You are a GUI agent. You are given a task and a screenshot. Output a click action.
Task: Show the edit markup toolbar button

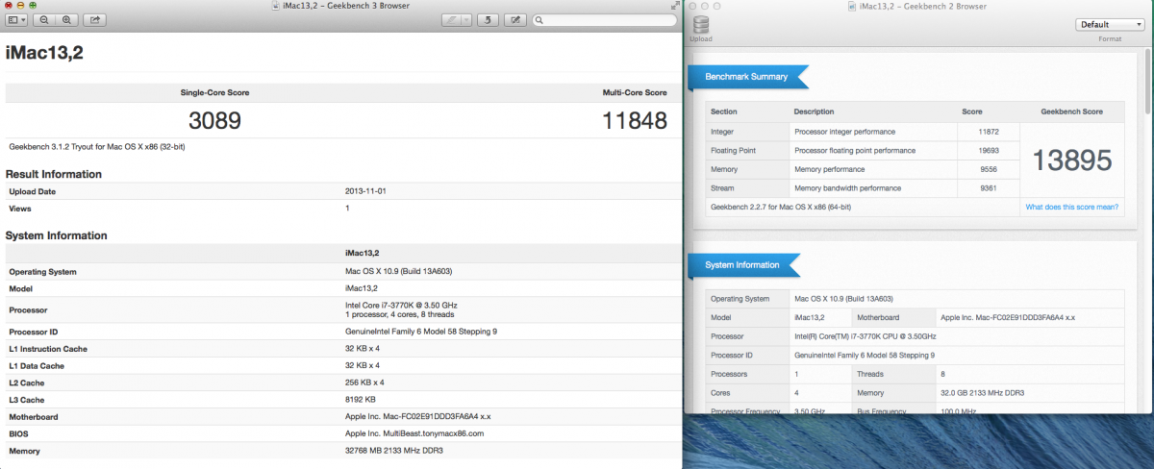pyautogui.click(x=515, y=20)
